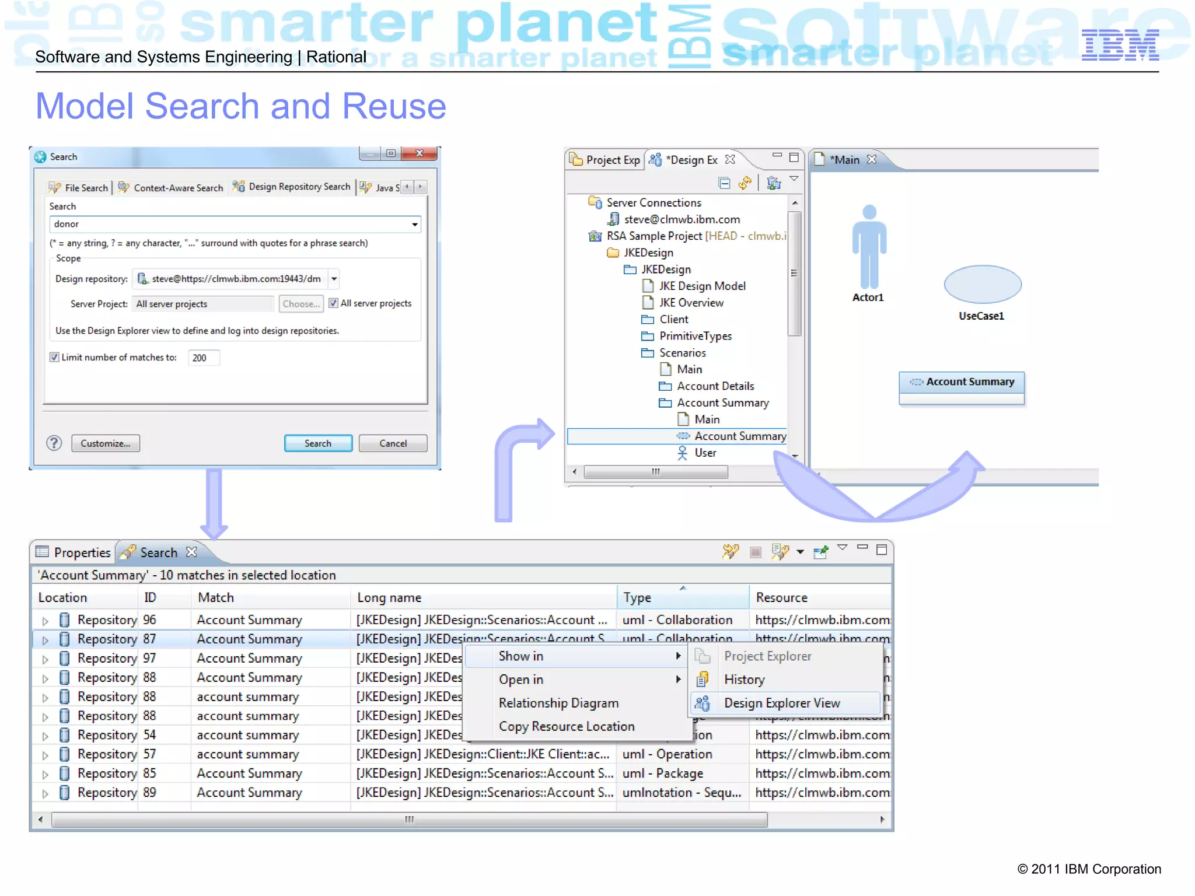Open the view menu triangle in Design Explorer

(x=794, y=178)
